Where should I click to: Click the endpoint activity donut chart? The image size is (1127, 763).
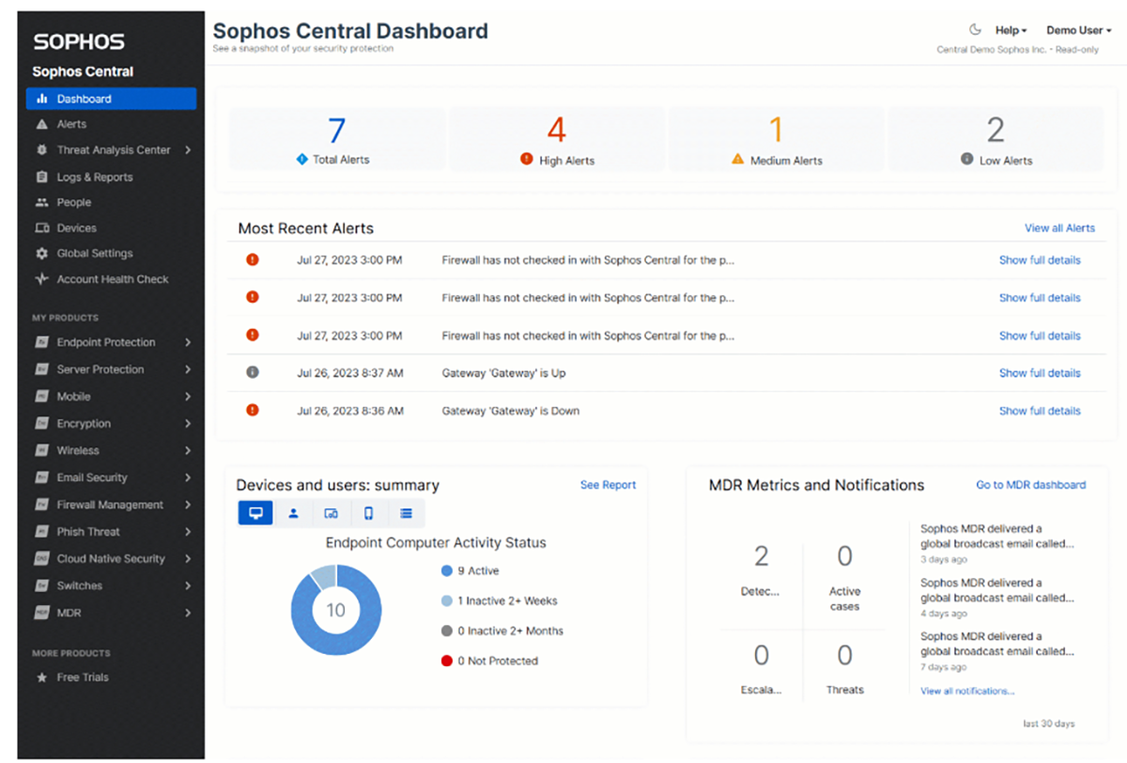click(x=335, y=610)
